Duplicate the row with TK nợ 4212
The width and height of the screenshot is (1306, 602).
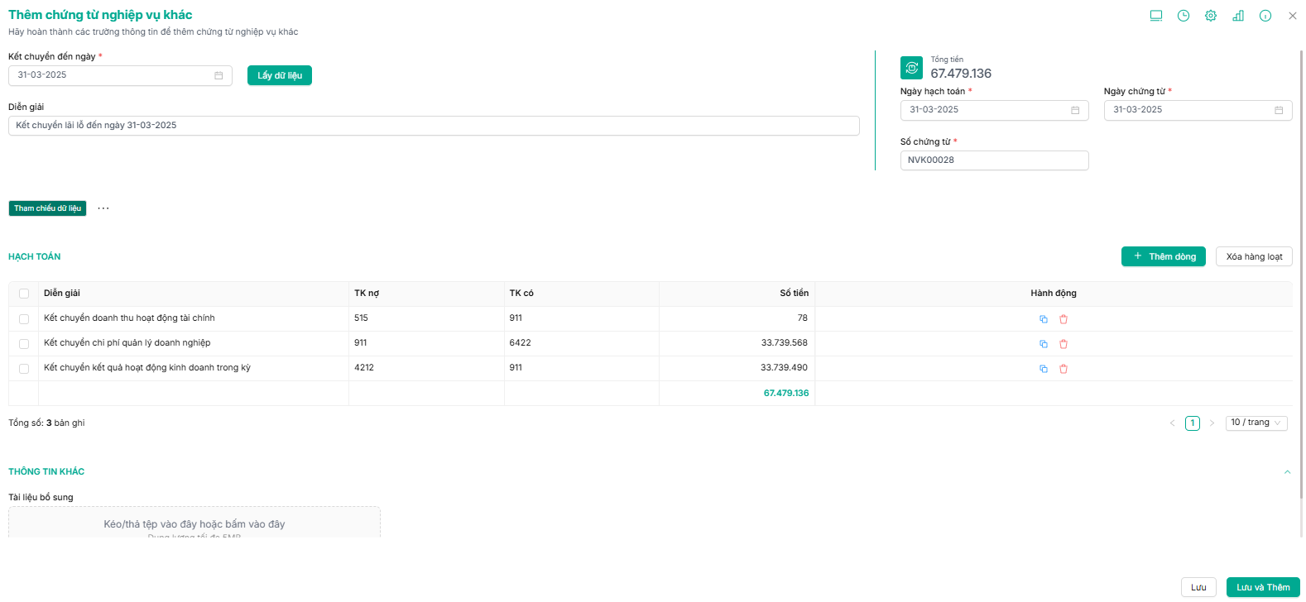pos(1044,369)
